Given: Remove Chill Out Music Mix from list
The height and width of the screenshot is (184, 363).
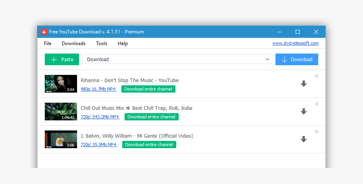Looking at the screenshot, I should (x=317, y=104).
